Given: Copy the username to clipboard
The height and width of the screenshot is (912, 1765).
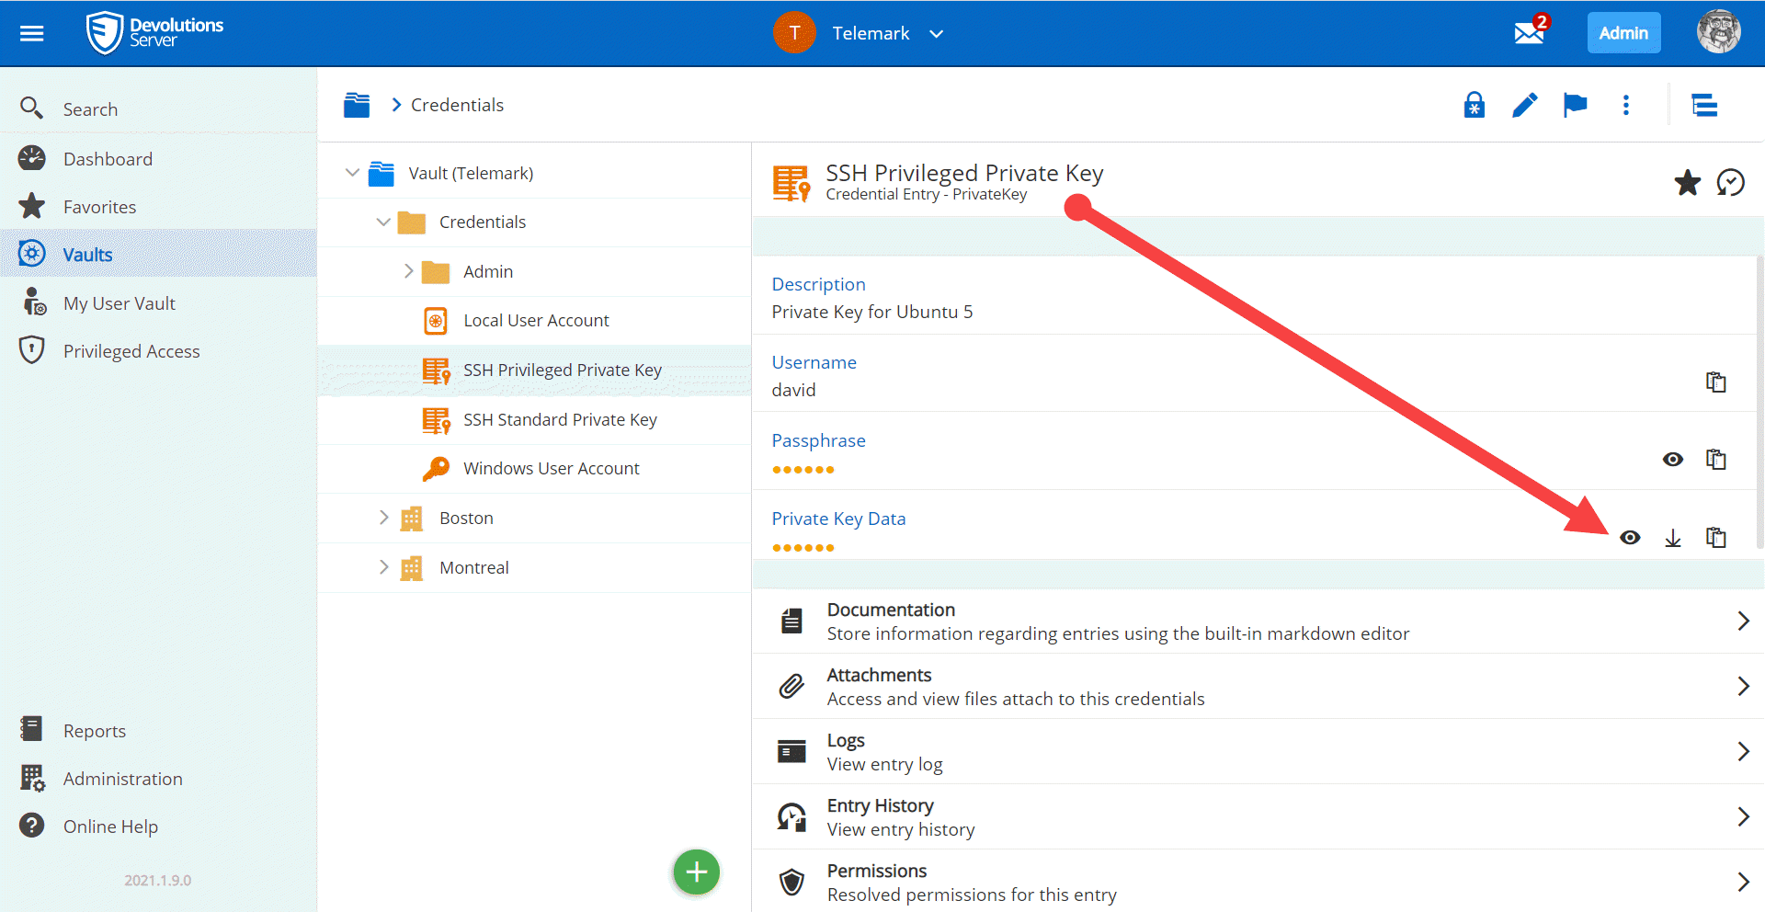Looking at the screenshot, I should pos(1715,382).
